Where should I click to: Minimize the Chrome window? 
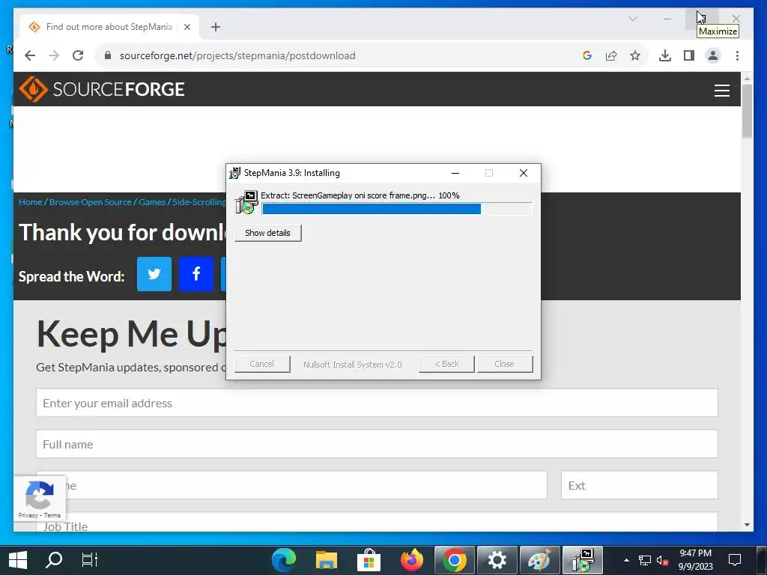(667, 19)
